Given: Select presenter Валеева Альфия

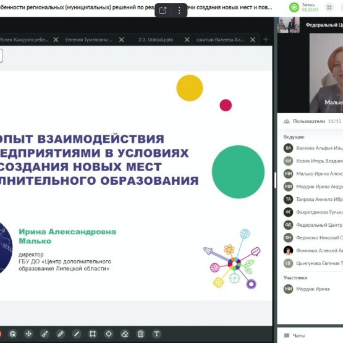Looking at the screenshot, I should 313,148.
